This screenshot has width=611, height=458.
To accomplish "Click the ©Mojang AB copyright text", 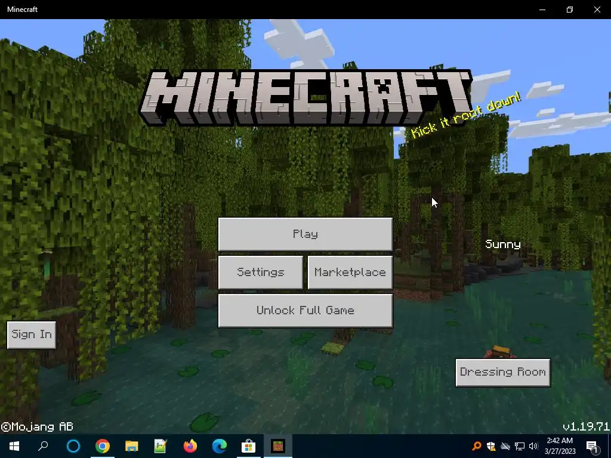I will (x=37, y=426).
